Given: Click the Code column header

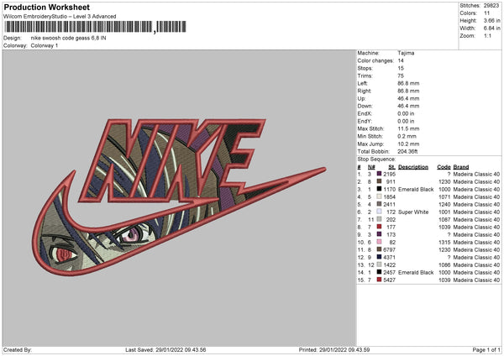Looking at the screenshot, I should (444, 167).
